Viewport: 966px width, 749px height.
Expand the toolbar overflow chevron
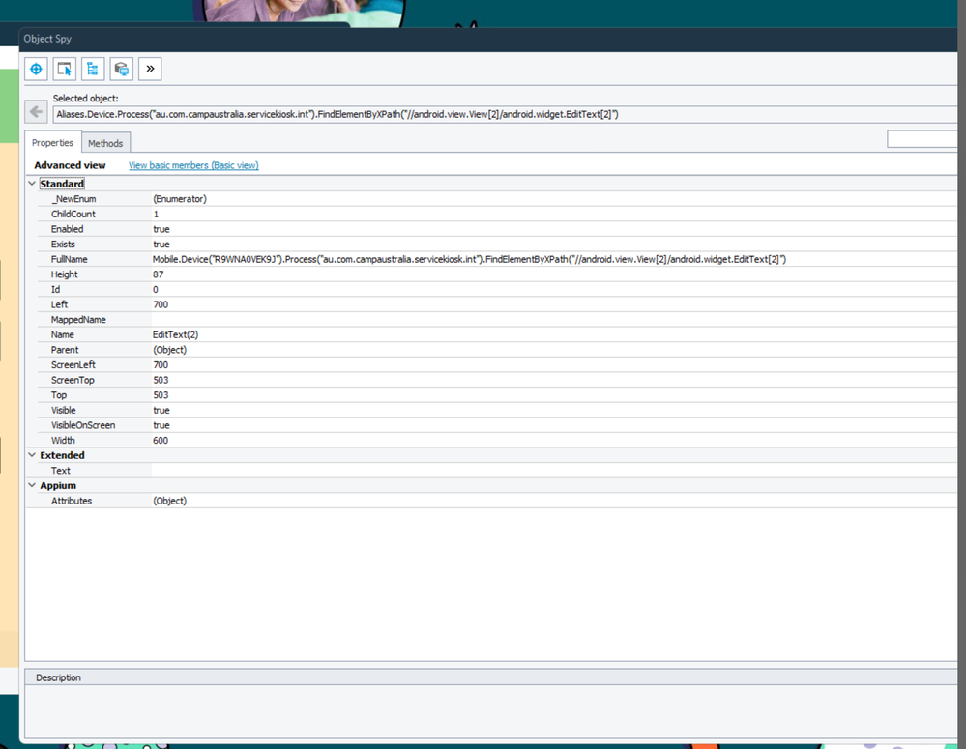150,69
